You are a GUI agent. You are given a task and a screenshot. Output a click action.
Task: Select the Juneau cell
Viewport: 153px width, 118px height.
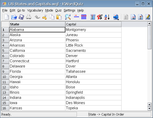93,35
